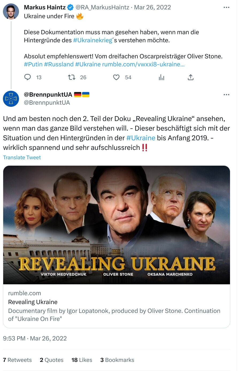This screenshot has width=238, height=371.
Task: Click the share upload icon on the tweet
Action: point(191,77)
